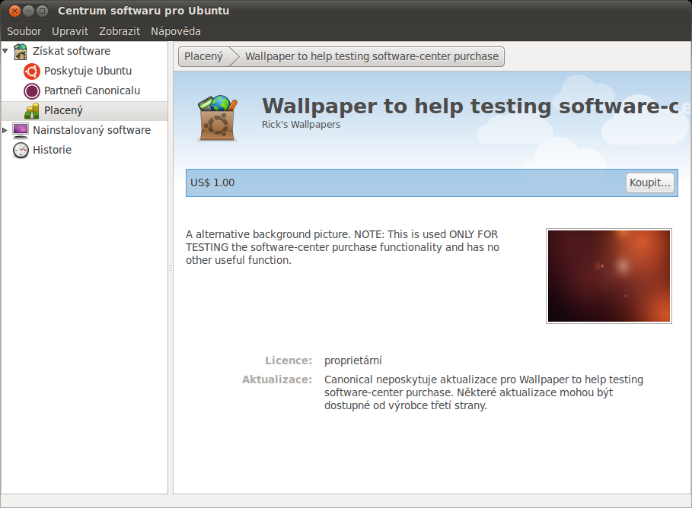Screen dimensions: 692x508
Task: Minimize the Centrum softwaru window
Action: (28, 11)
